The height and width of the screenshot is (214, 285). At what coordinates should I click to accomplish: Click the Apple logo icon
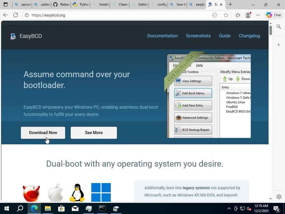(x=55, y=193)
